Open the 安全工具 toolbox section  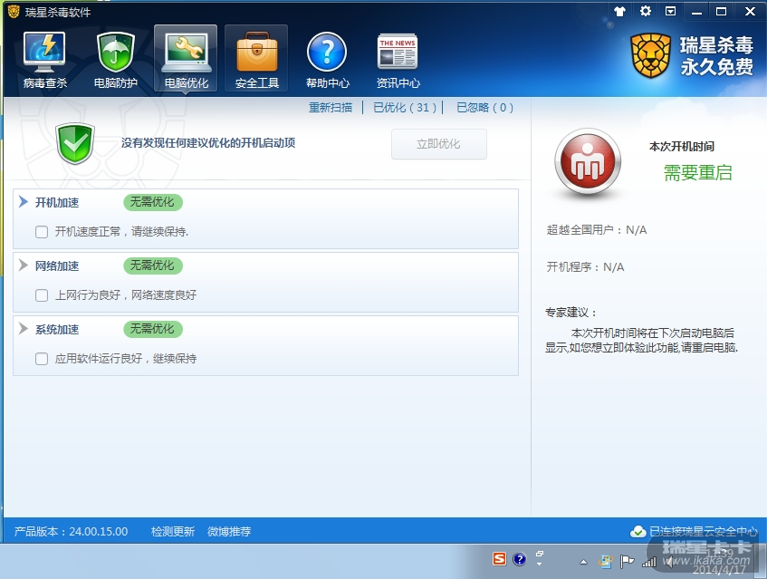click(x=257, y=59)
